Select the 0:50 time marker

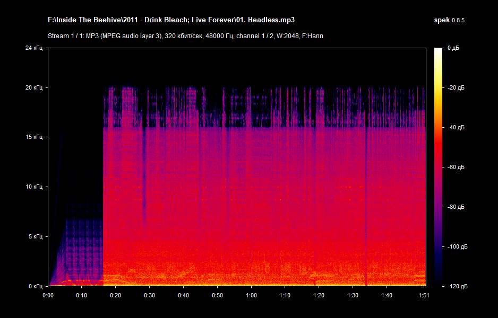tap(217, 295)
